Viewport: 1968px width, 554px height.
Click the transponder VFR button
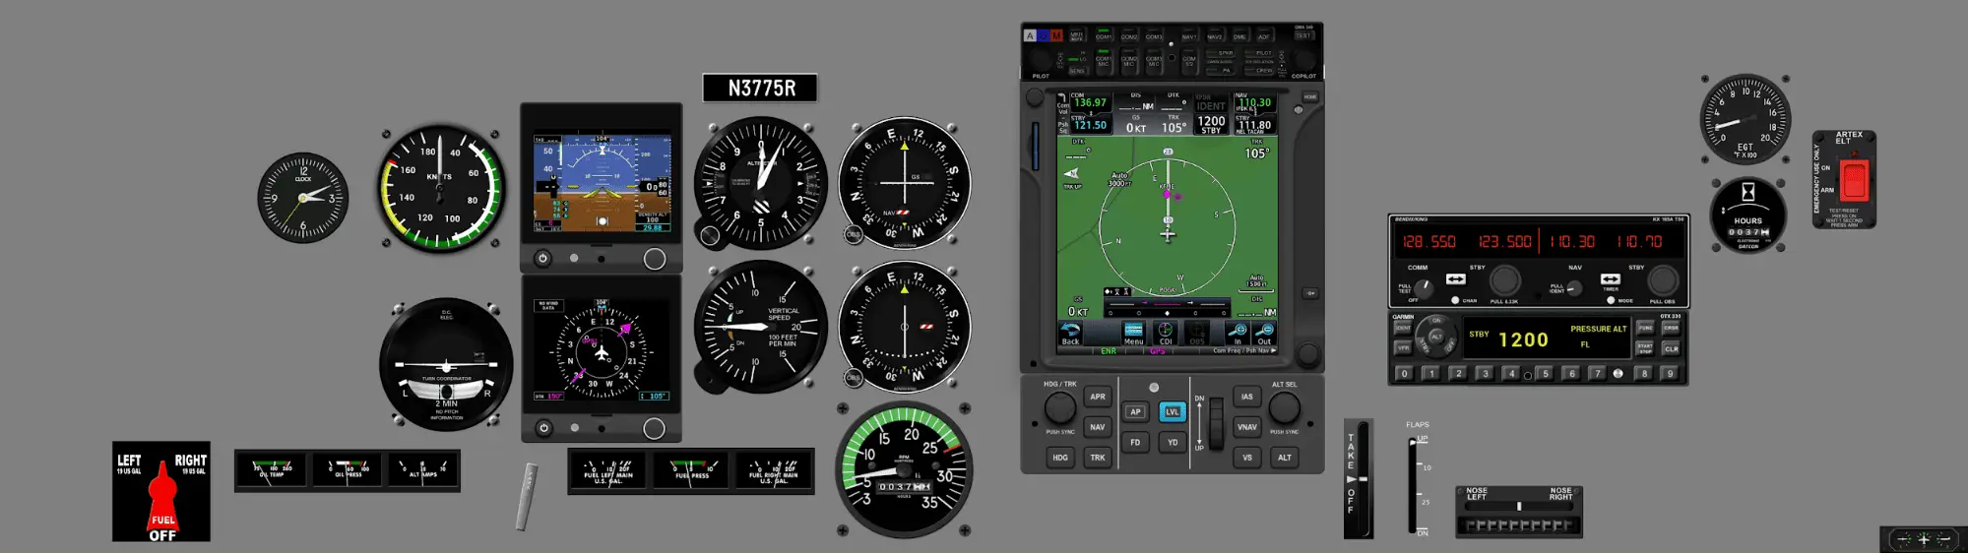(1403, 348)
